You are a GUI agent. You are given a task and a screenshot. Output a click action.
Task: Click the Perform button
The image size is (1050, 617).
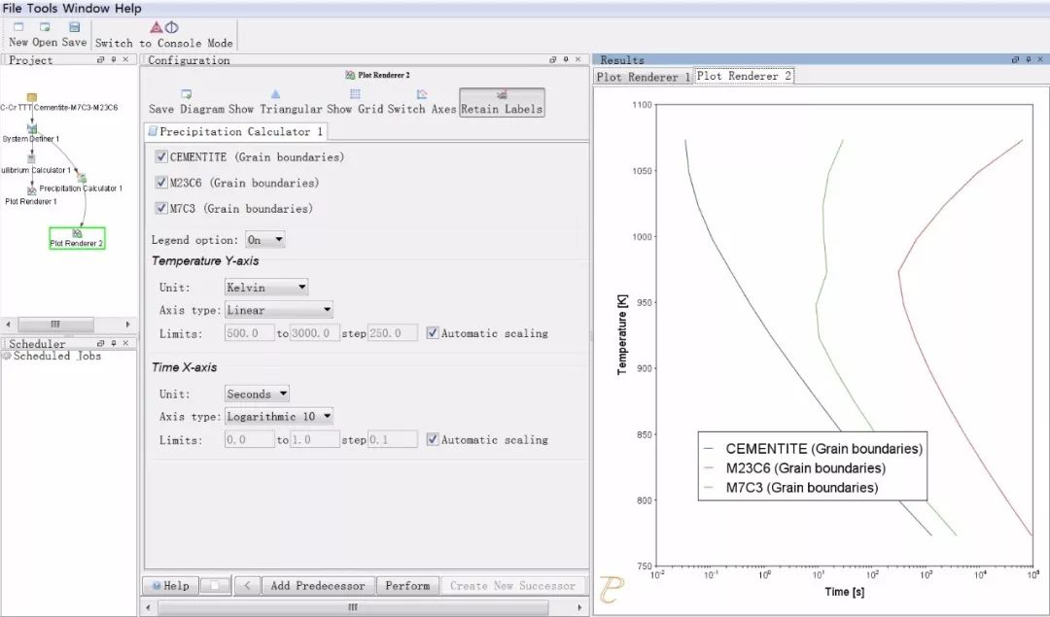pyautogui.click(x=407, y=586)
